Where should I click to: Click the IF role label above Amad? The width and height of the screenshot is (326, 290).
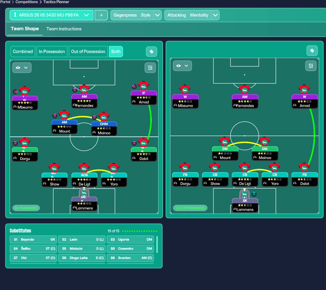[144, 93]
